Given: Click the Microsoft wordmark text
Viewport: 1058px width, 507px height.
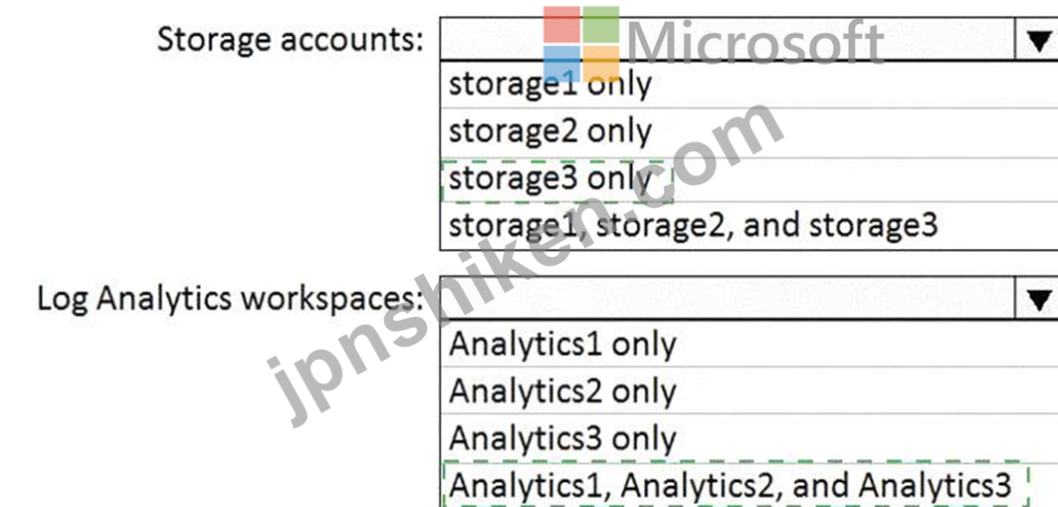Looking at the screenshot, I should pyautogui.click(x=755, y=43).
